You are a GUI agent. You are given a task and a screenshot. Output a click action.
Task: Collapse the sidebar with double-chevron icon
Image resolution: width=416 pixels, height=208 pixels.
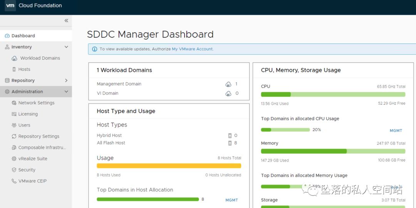click(x=66, y=21)
